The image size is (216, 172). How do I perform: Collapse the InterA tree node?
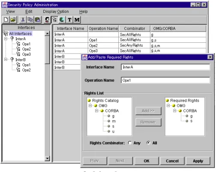click(x=6, y=39)
